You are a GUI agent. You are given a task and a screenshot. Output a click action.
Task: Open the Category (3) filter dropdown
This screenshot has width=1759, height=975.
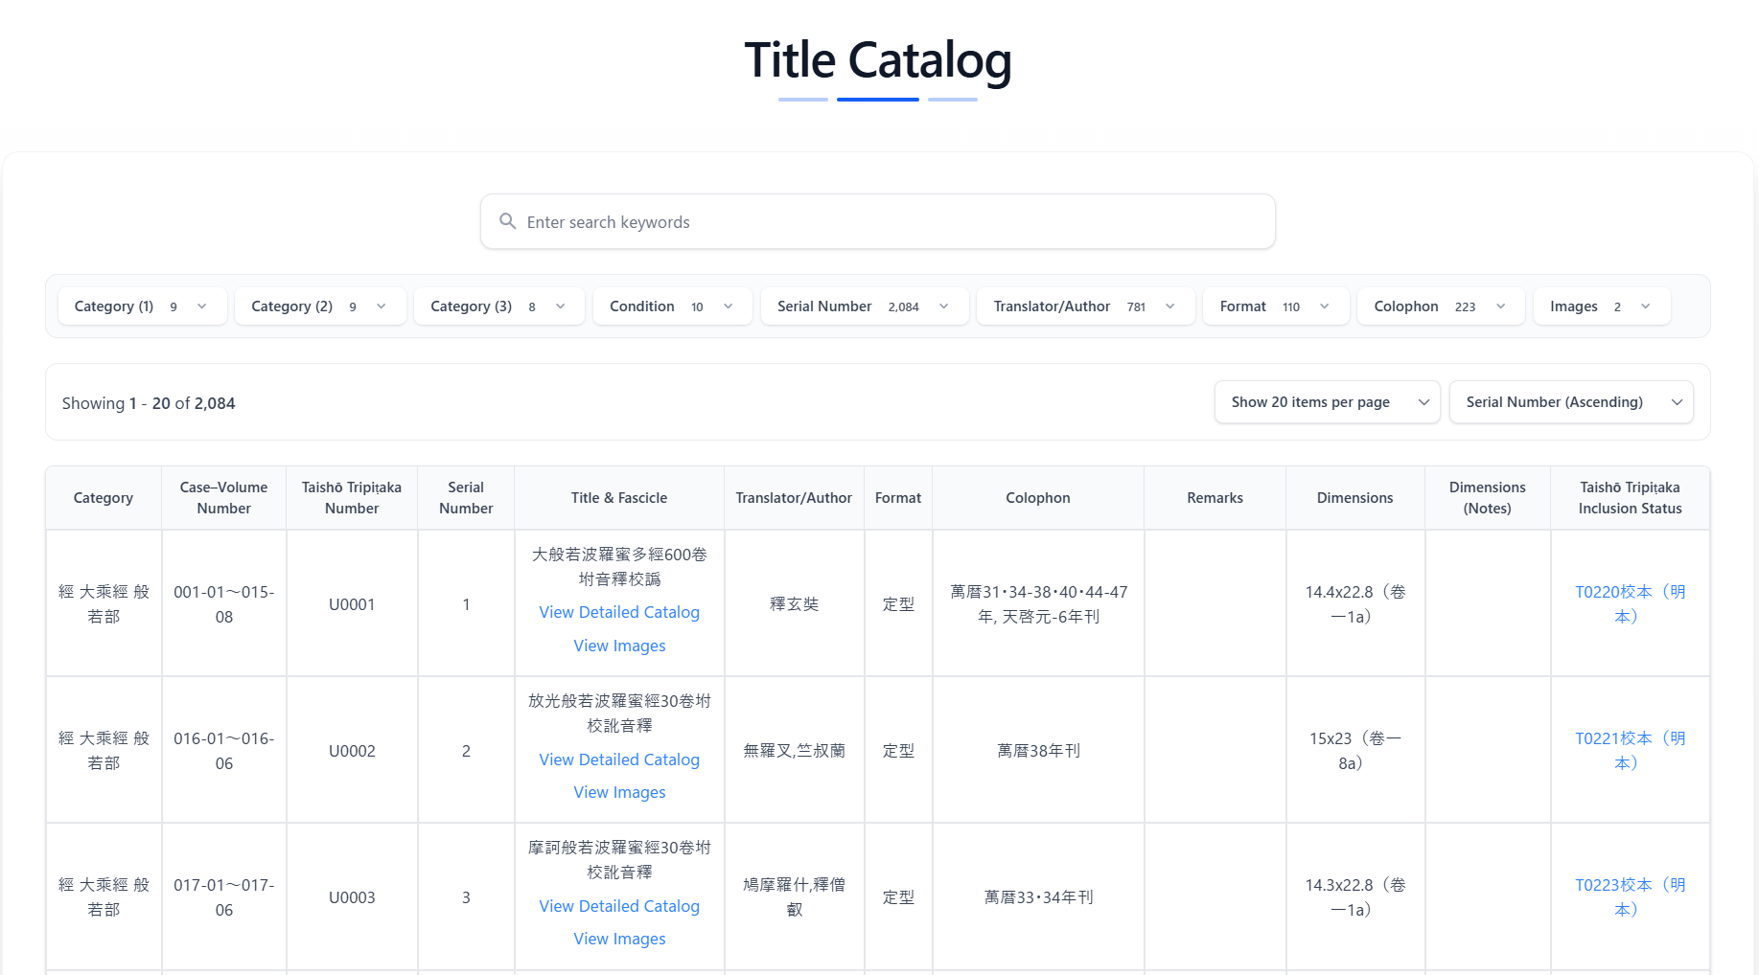498,306
